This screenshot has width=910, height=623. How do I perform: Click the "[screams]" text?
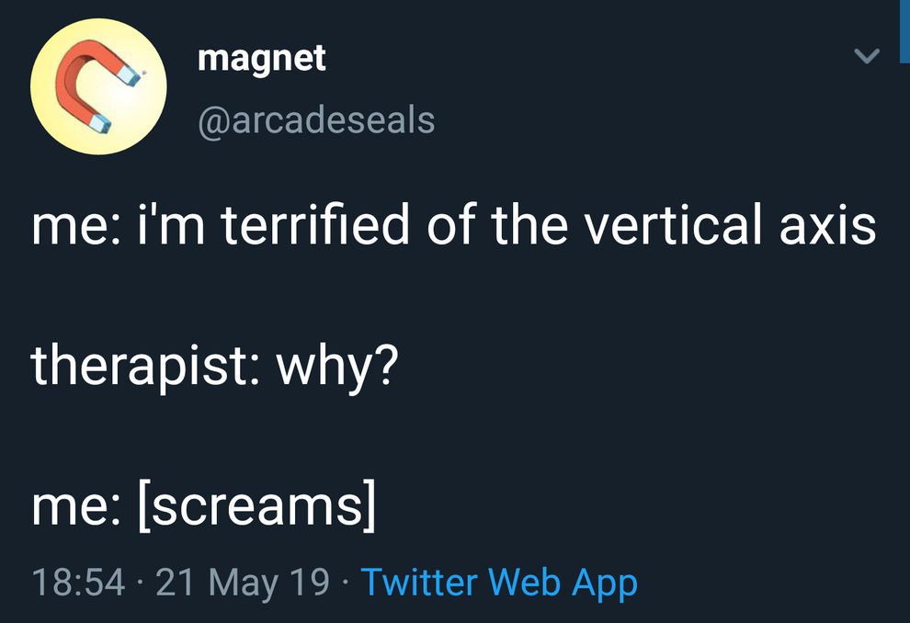[256, 506]
